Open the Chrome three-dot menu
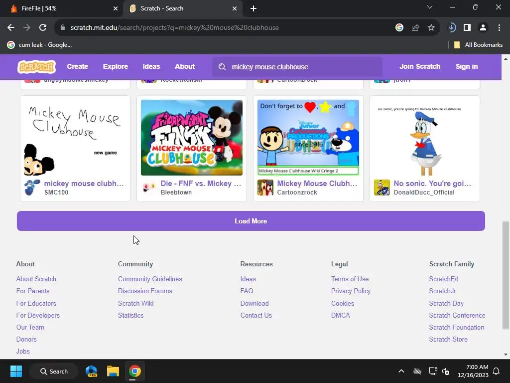Viewport: 510px width, 383px height. (499, 28)
